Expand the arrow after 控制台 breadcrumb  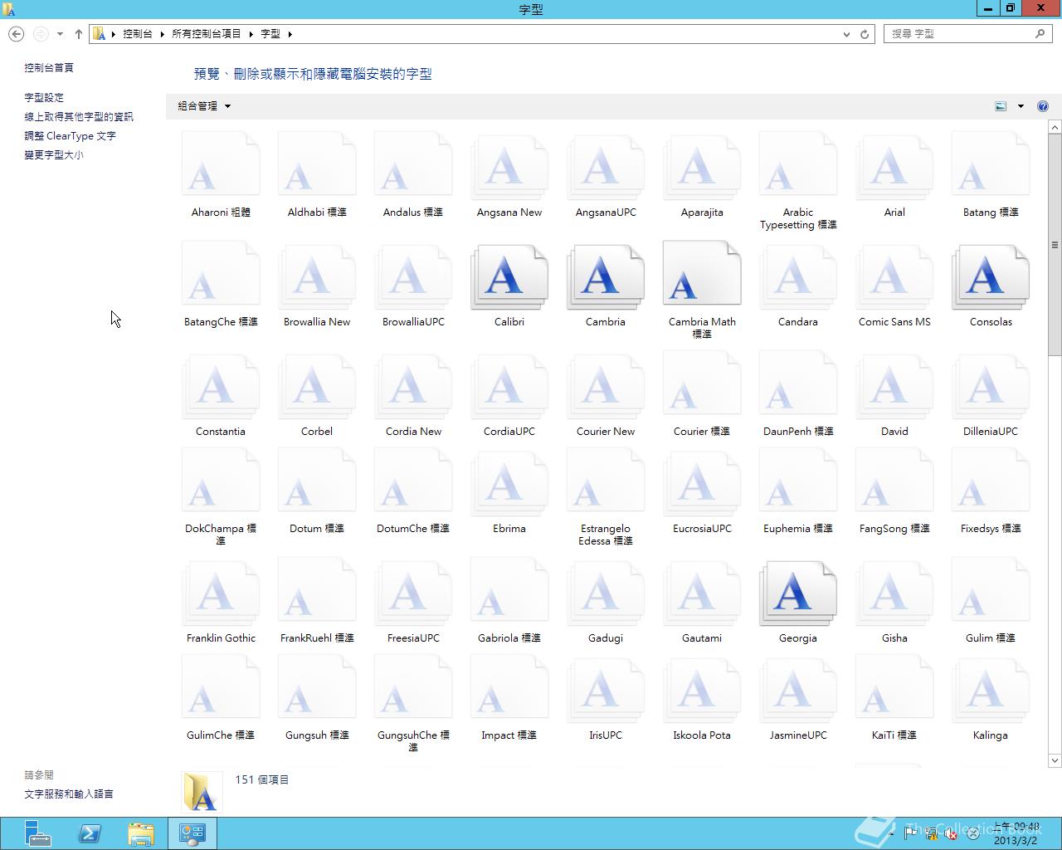click(163, 34)
